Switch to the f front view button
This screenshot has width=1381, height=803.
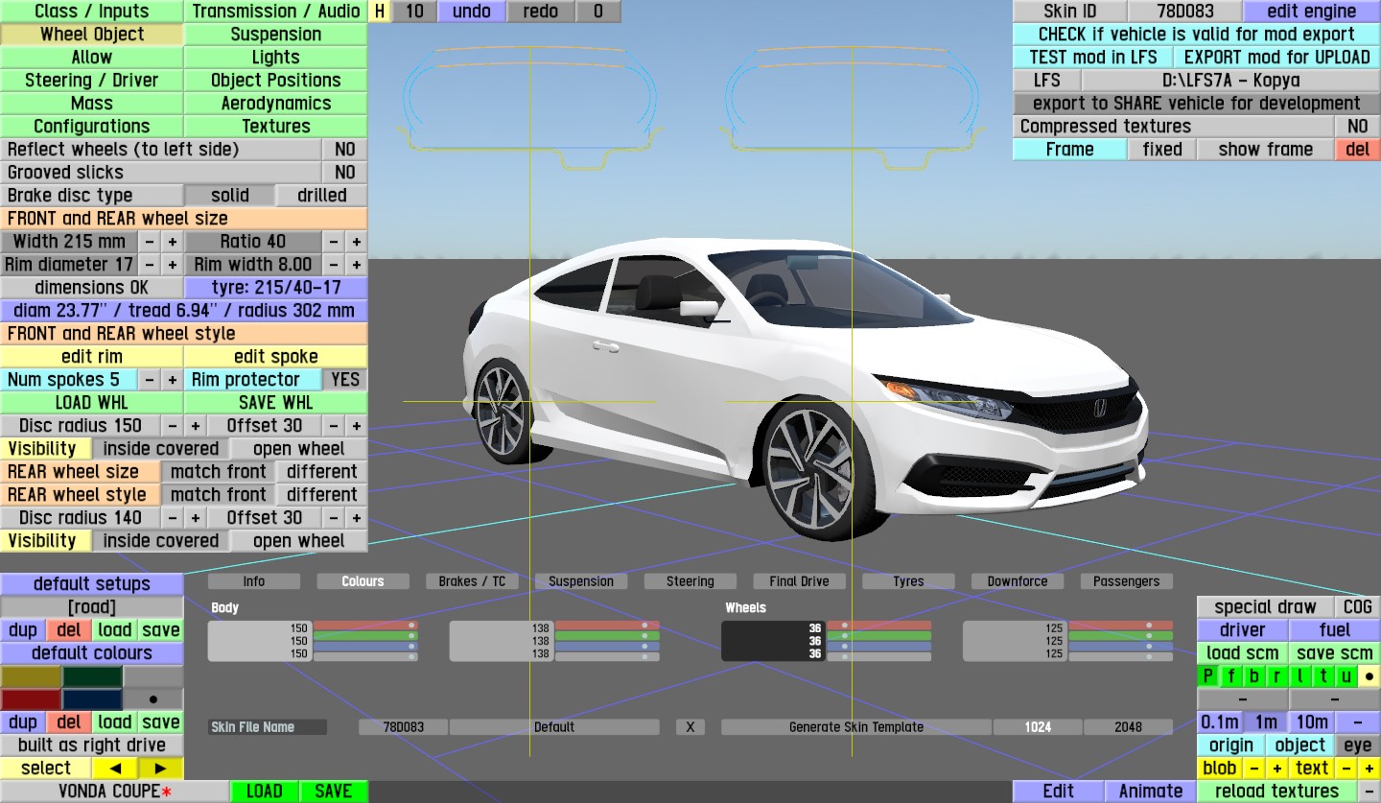(x=1231, y=676)
